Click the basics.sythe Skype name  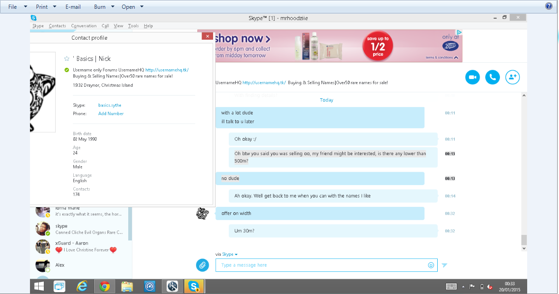pos(110,105)
